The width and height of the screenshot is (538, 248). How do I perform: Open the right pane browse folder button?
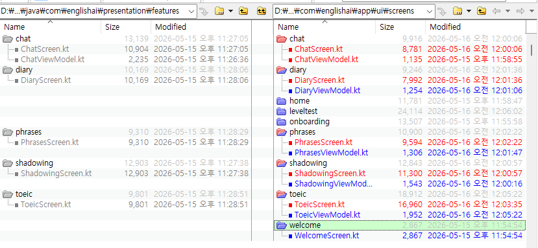pos(458,11)
